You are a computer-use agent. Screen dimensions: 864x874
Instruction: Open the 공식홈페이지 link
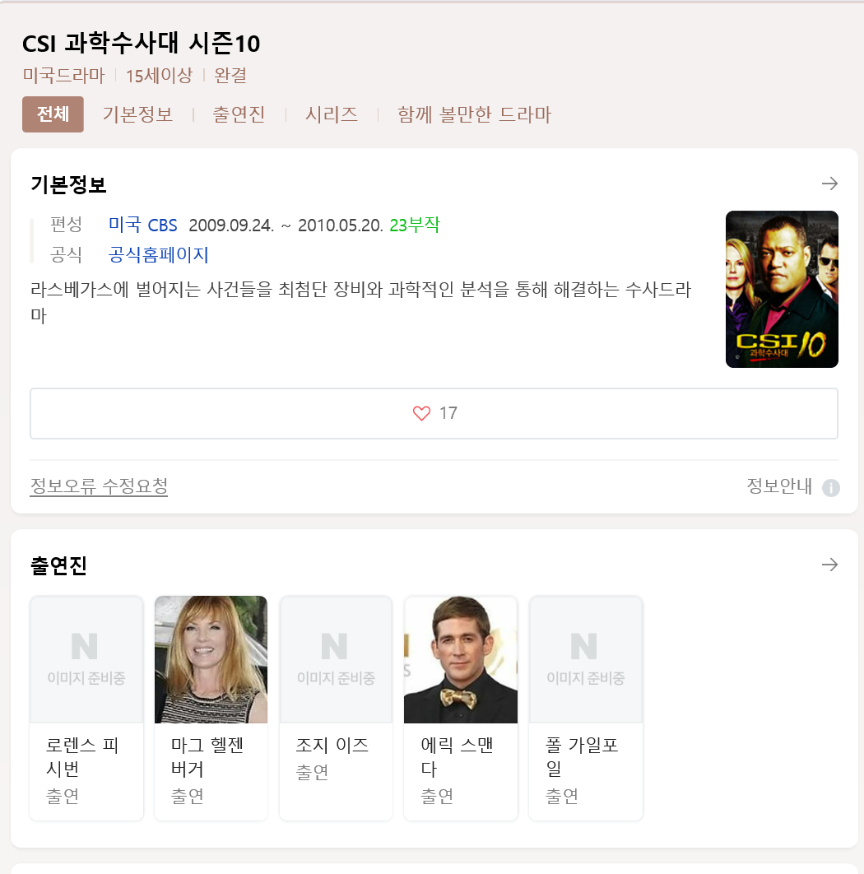(158, 255)
